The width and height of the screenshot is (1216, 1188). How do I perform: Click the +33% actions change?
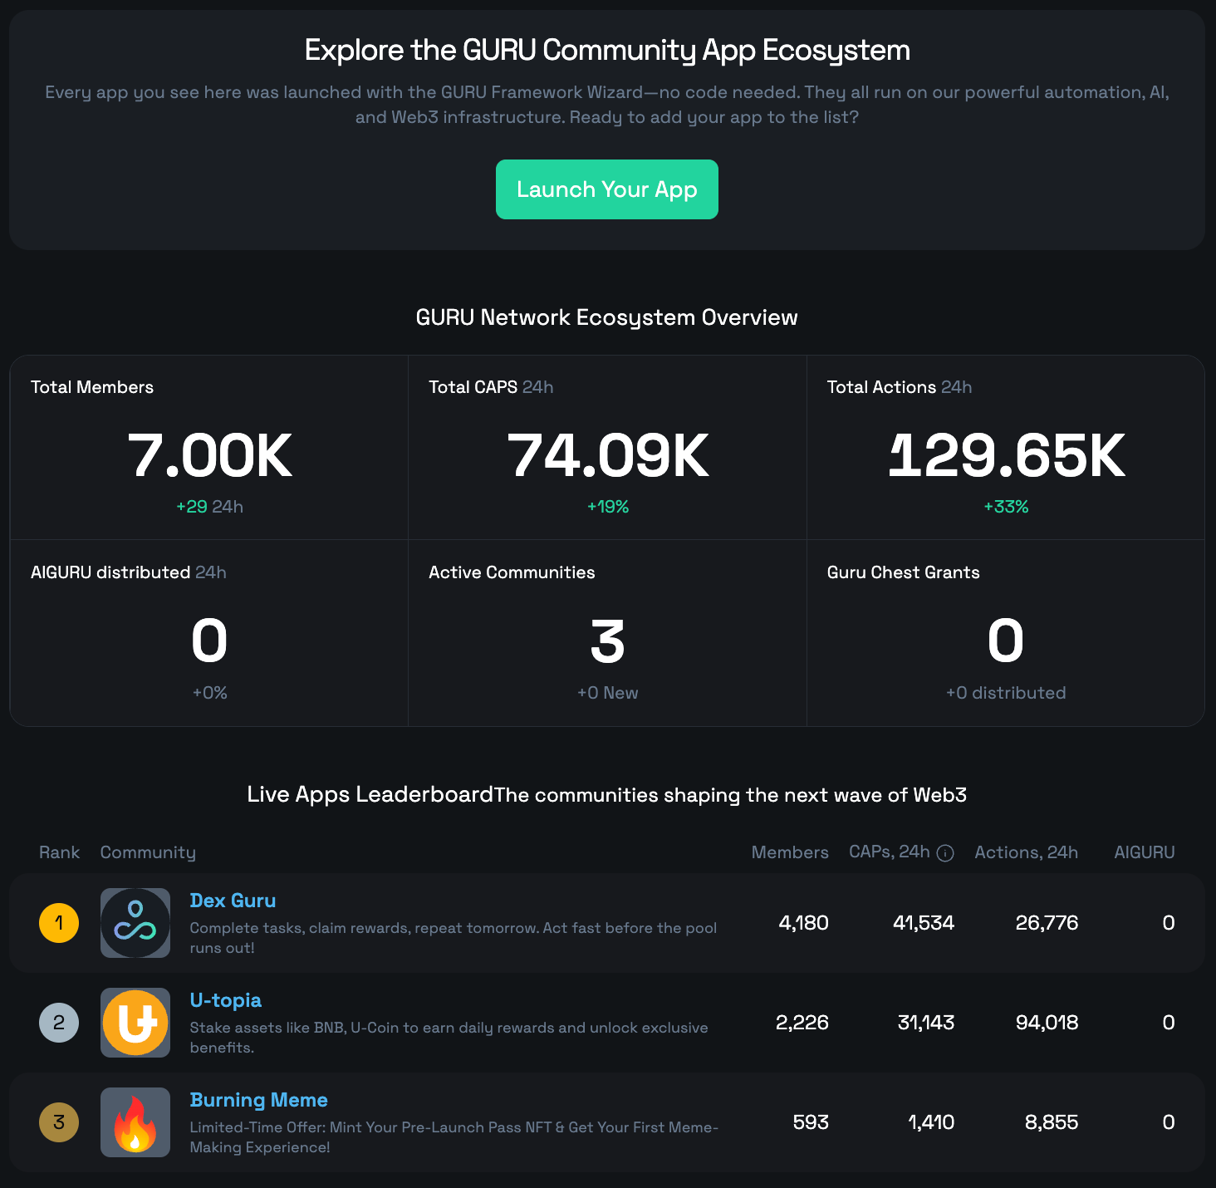click(1006, 507)
